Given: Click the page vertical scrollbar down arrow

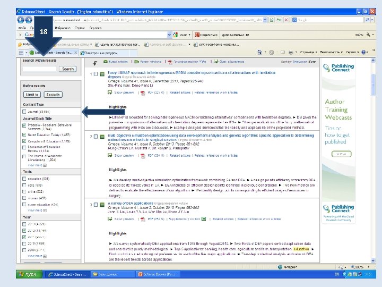Looking at the screenshot, I should [373, 260].
